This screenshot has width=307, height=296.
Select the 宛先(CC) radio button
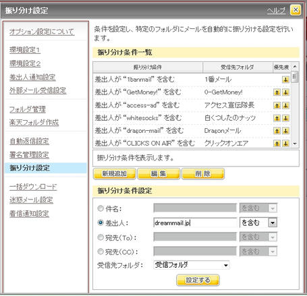point(101,251)
